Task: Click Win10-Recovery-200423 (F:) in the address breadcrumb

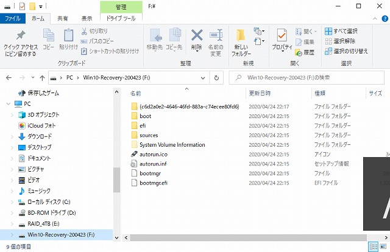Action: [x=116, y=77]
